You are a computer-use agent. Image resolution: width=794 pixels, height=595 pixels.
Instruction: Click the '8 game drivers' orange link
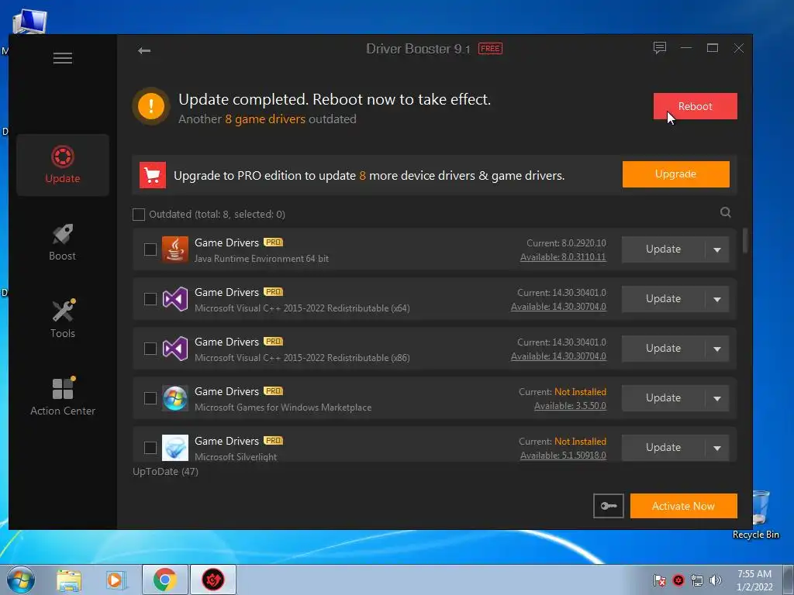coord(265,119)
